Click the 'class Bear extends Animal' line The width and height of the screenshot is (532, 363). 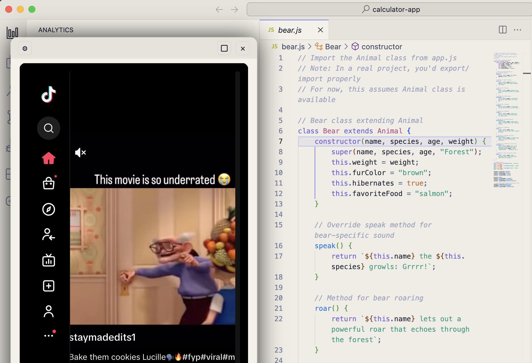tap(354, 131)
